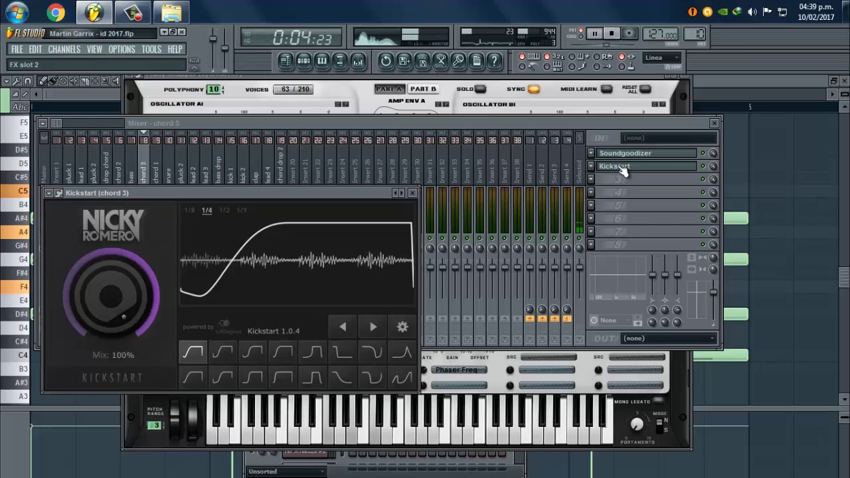Open the piano roll wrench tools menu

[x=17, y=81]
